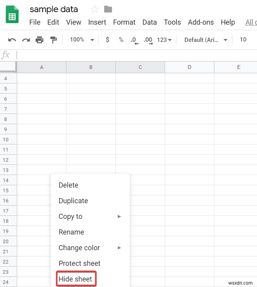Open the File menu
The image size is (257, 287).
35,22
